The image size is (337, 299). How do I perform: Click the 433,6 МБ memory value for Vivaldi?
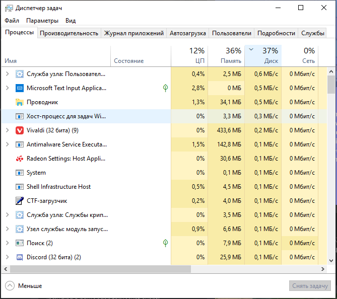click(229, 130)
